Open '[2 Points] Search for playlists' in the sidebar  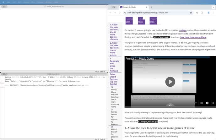click(115, 133)
